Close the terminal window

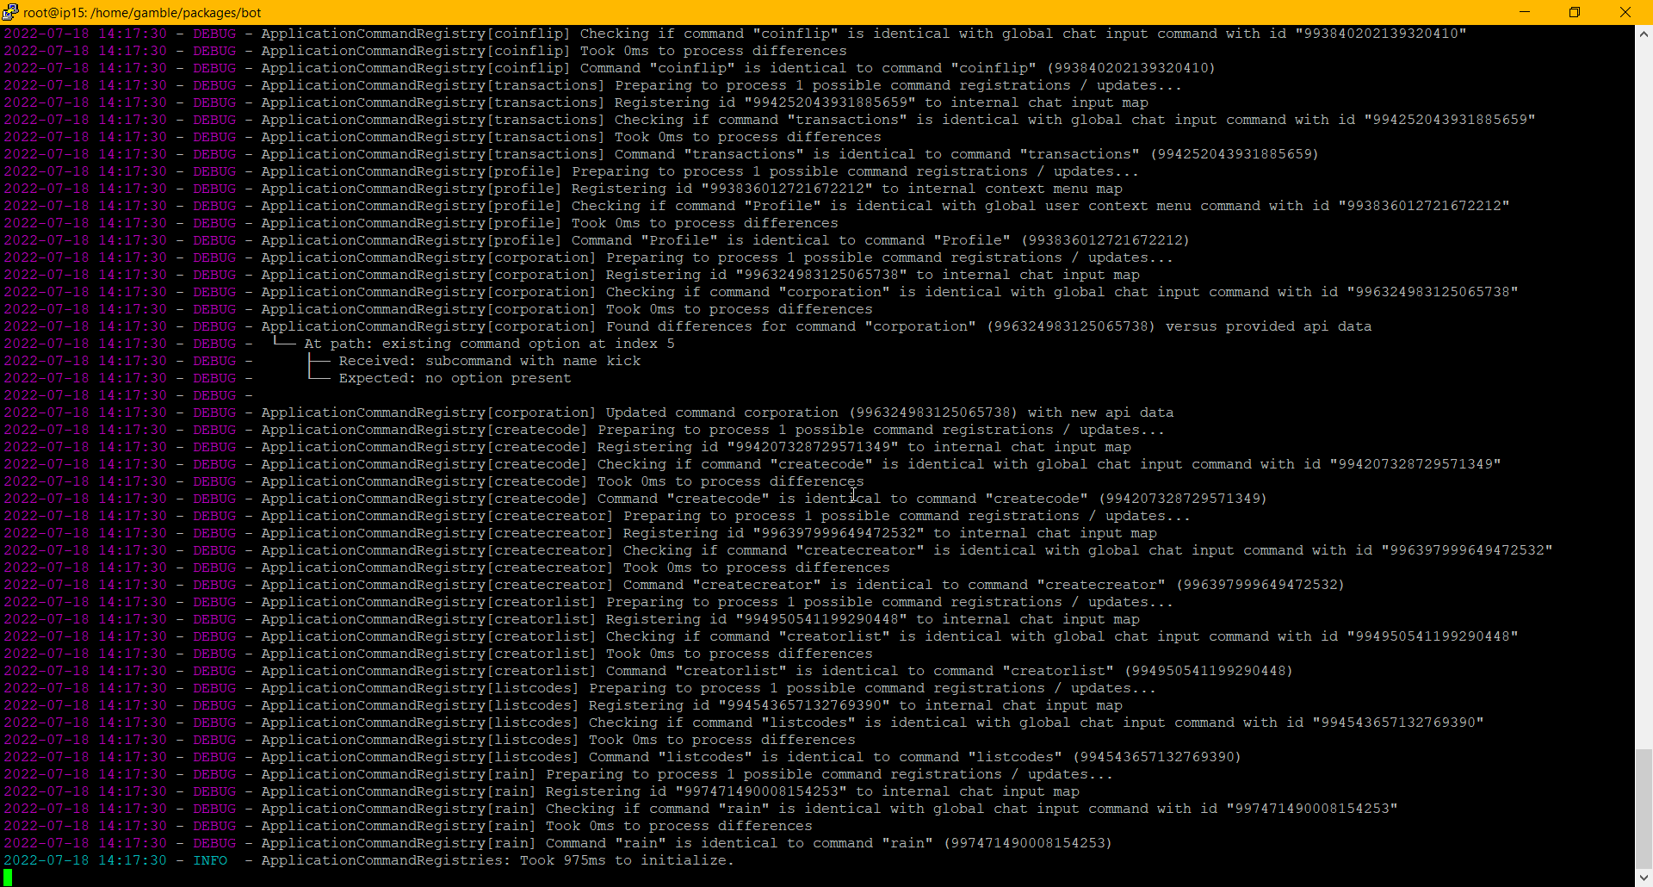pos(1625,12)
